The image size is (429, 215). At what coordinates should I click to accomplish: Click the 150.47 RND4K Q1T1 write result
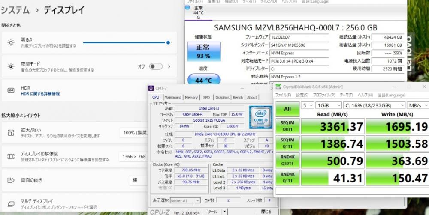[397, 178]
